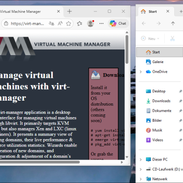The height and width of the screenshot is (183, 183).
Task: Open Edge Settings and more menu
Action: pos(102,23)
